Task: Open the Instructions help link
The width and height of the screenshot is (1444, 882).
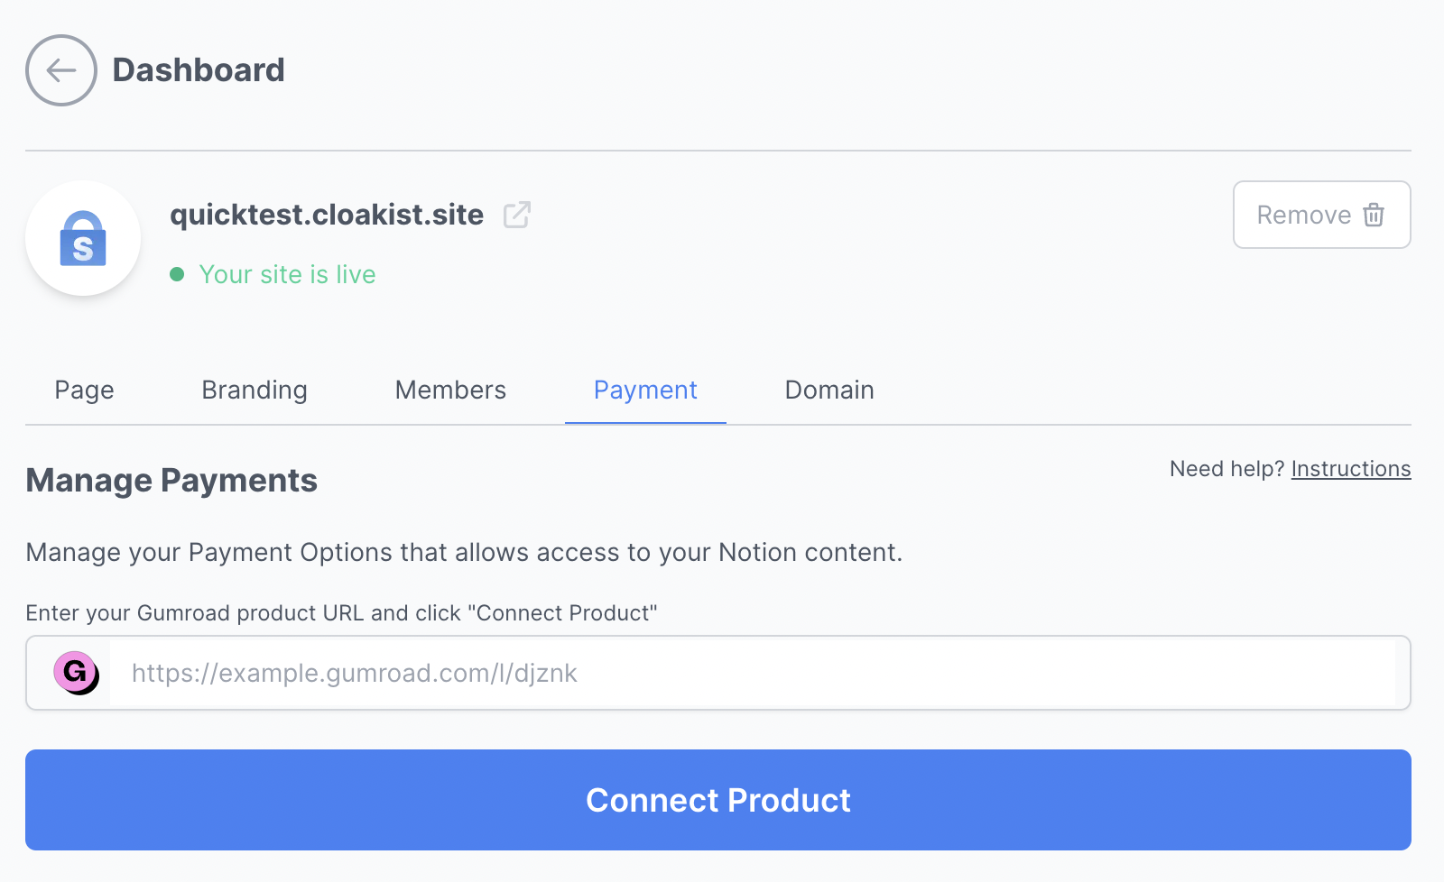Action: pos(1351,469)
